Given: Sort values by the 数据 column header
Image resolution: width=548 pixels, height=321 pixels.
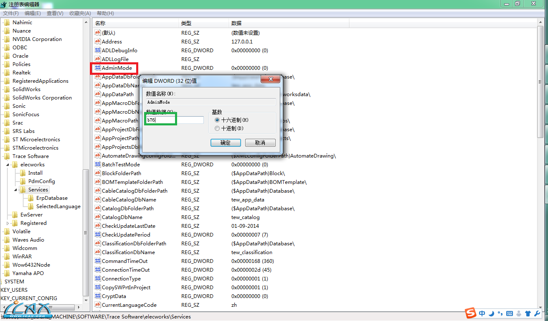Looking at the screenshot, I should click(x=289, y=23).
